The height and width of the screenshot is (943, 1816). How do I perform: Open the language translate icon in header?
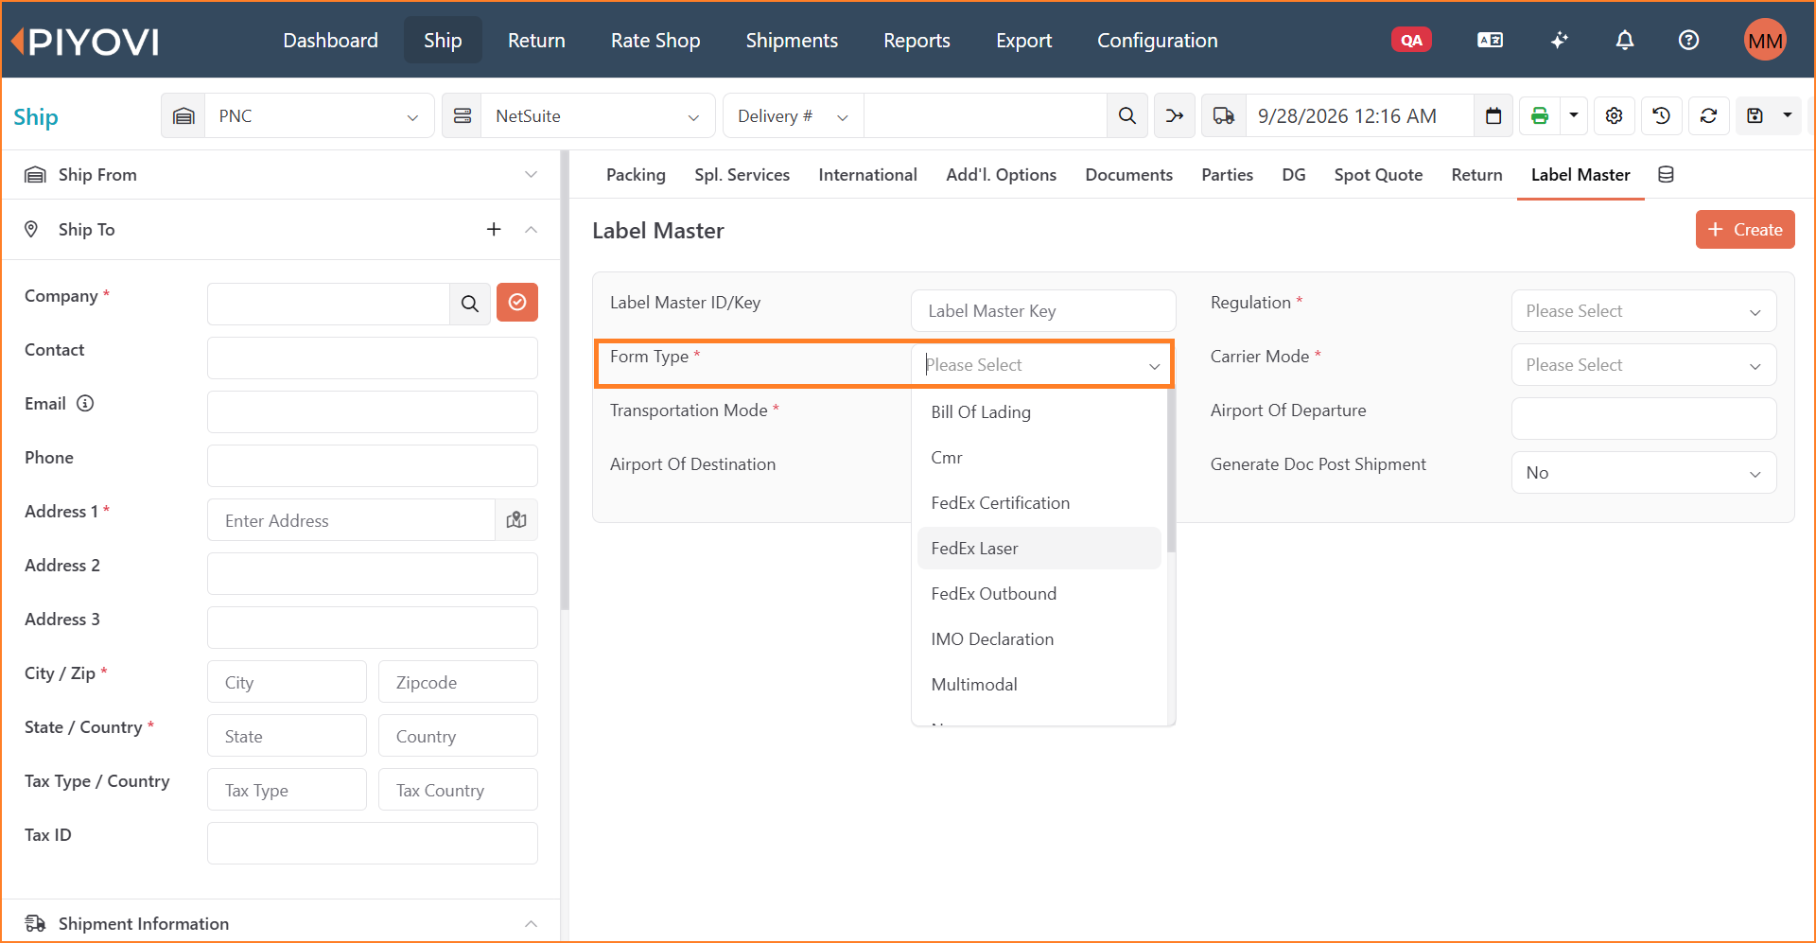[x=1490, y=40]
